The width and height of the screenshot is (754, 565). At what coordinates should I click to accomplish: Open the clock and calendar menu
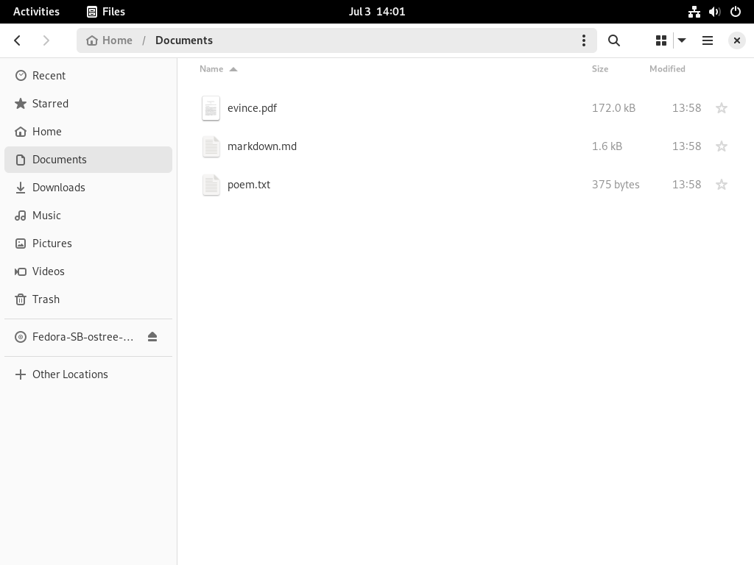(x=377, y=12)
